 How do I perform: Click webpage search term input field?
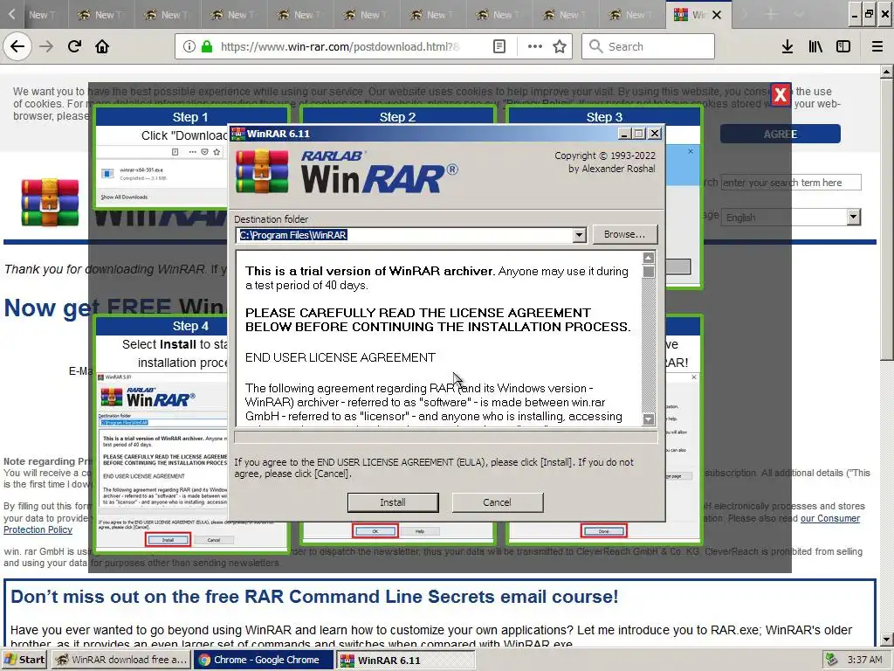pos(791,183)
